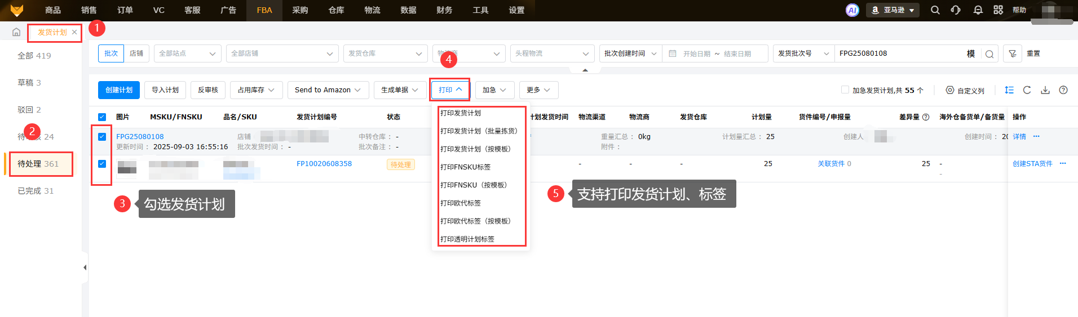This screenshot has height=317, width=1078.
Task: Toggle the select-all checkbox in table header
Action: [102, 117]
